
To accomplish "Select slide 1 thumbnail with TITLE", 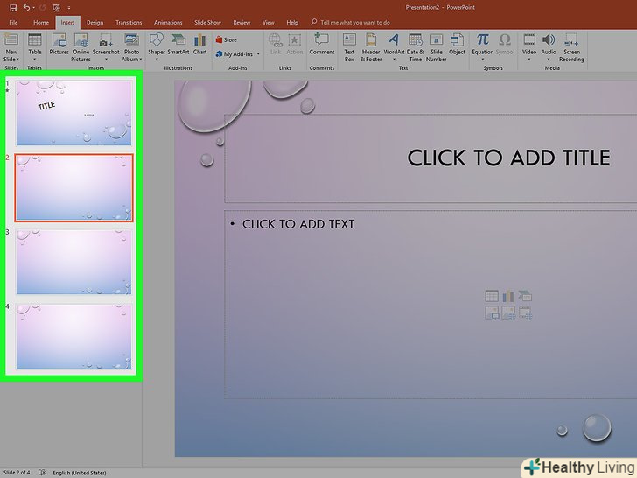I will click(73, 113).
